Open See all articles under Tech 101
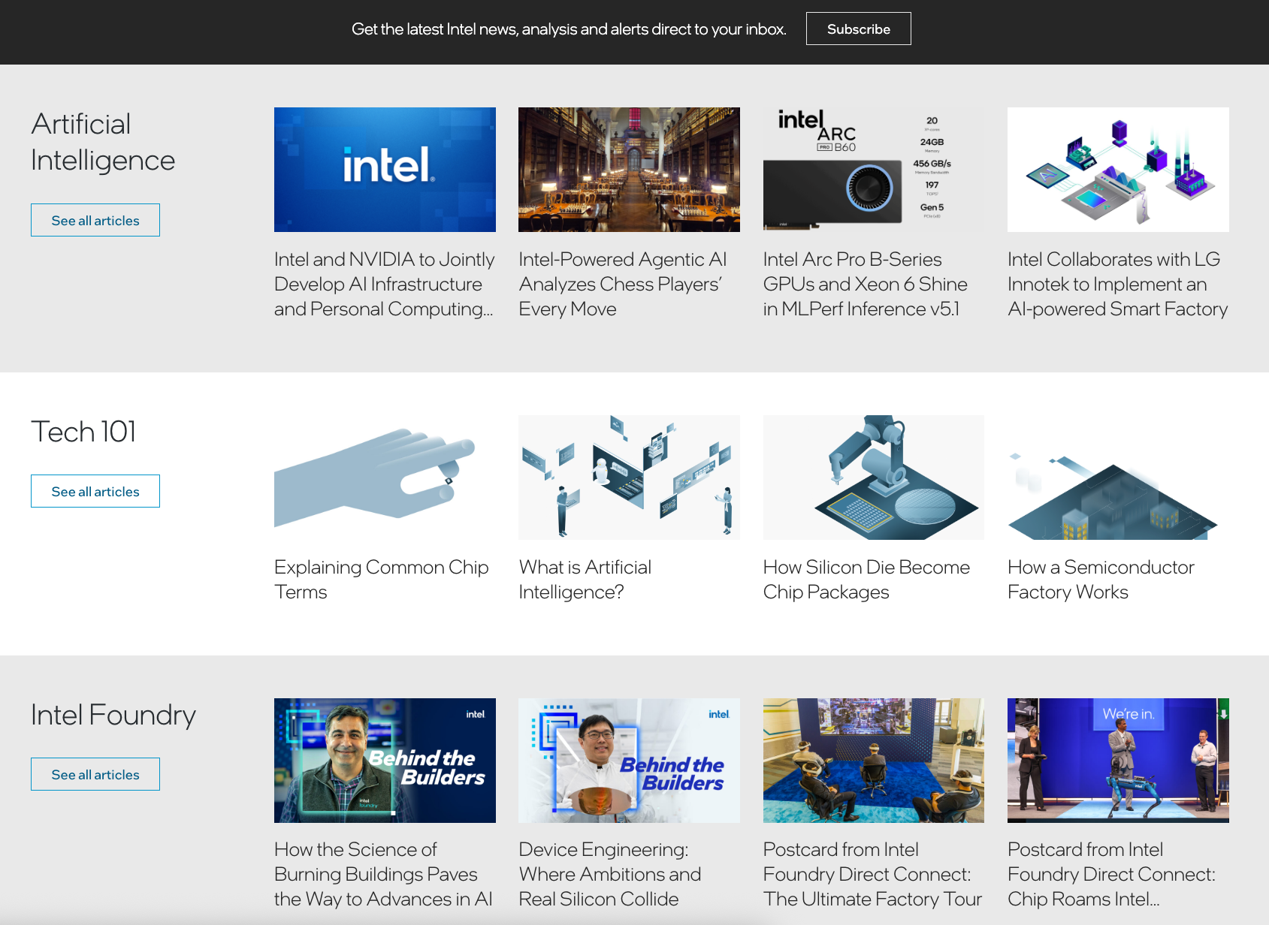This screenshot has height=925, width=1269. pos(95,491)
